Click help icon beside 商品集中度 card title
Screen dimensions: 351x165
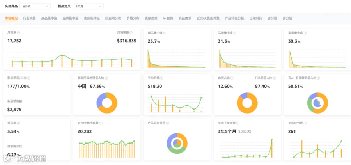pyautogui.click(x=165, y=33)
